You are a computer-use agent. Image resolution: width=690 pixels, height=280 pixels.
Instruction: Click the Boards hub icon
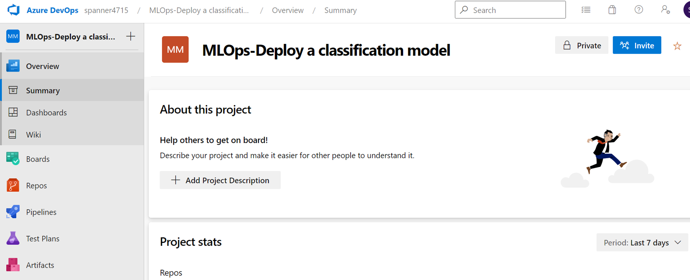tap(13, 159)
